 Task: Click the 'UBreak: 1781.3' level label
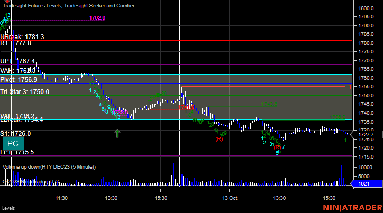tap(22, 37)
